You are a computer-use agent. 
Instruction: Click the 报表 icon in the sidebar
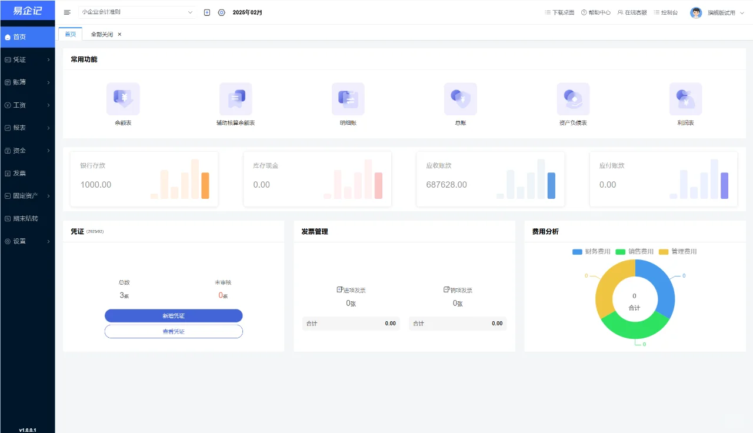(x=8, y=128)
